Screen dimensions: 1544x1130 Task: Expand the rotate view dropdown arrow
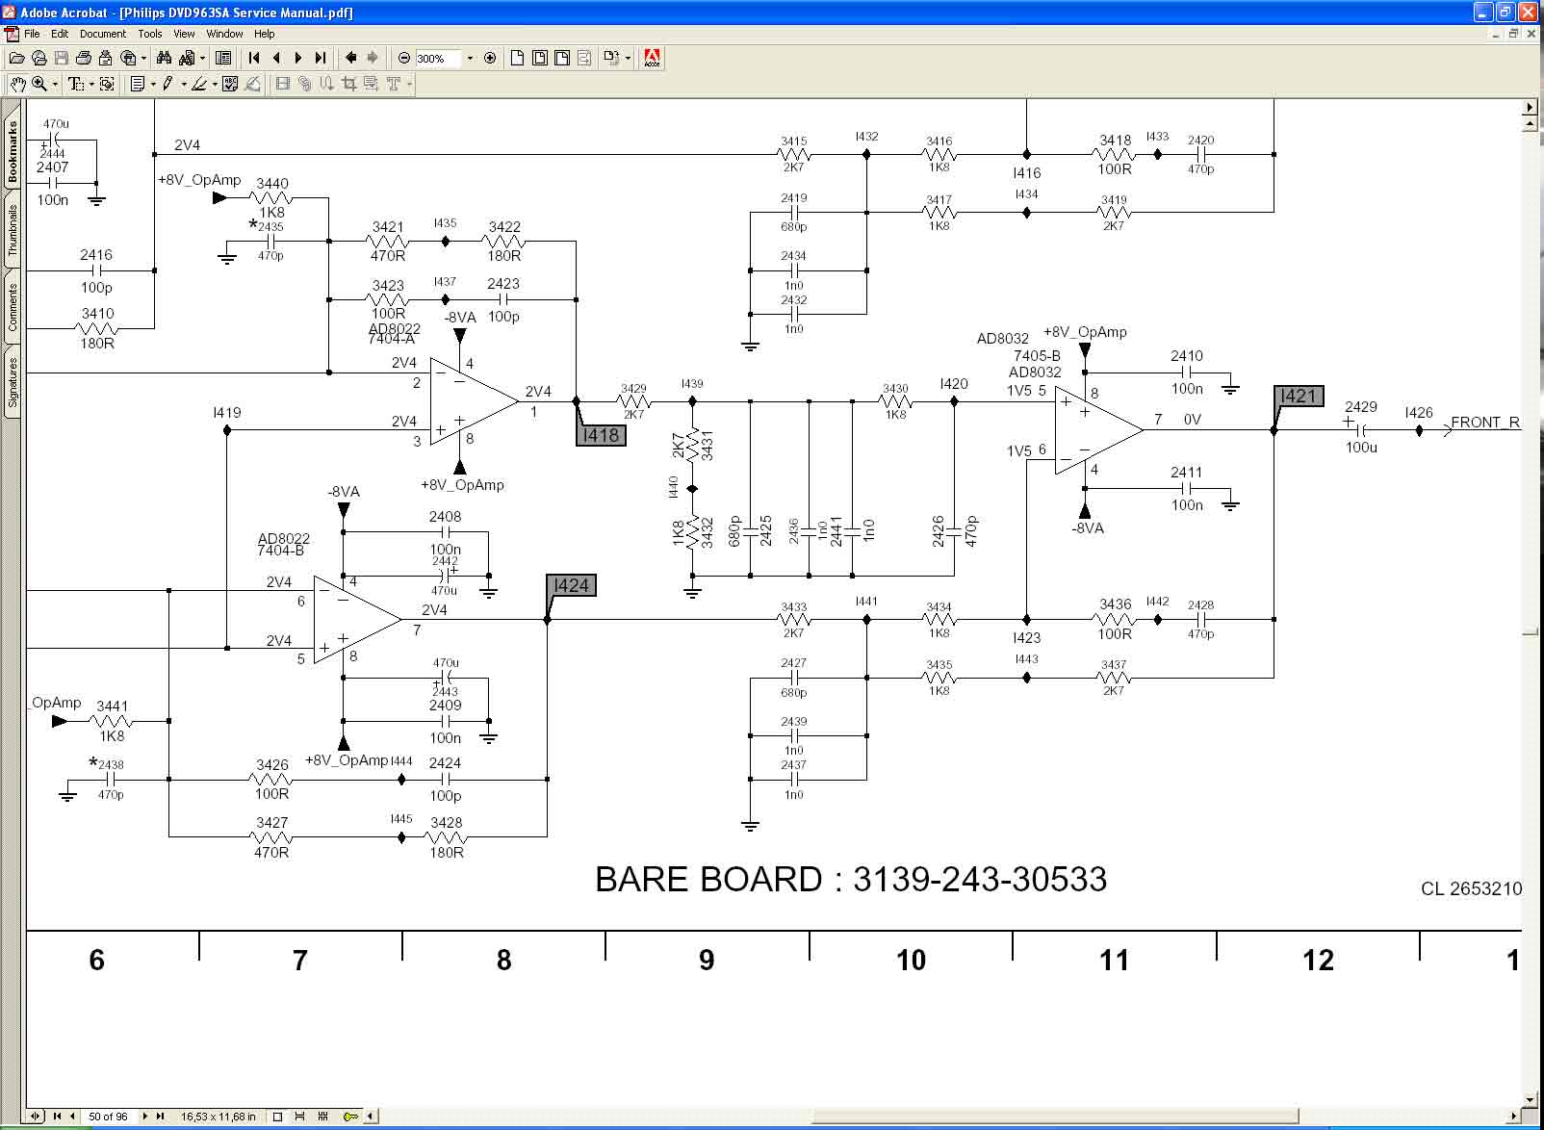(x=628, y=58)
